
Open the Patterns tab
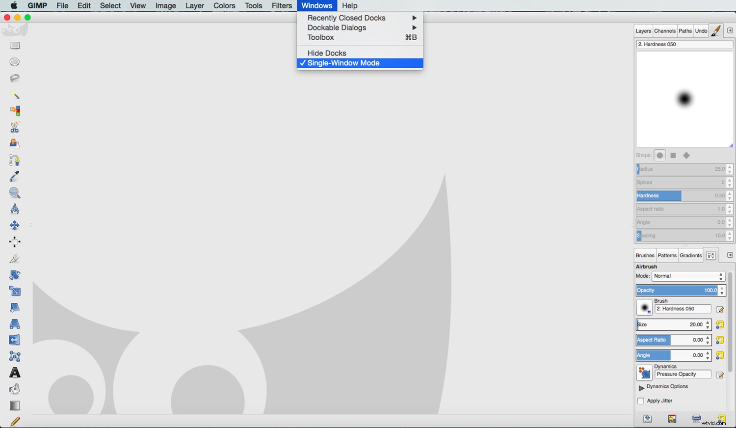667,255
